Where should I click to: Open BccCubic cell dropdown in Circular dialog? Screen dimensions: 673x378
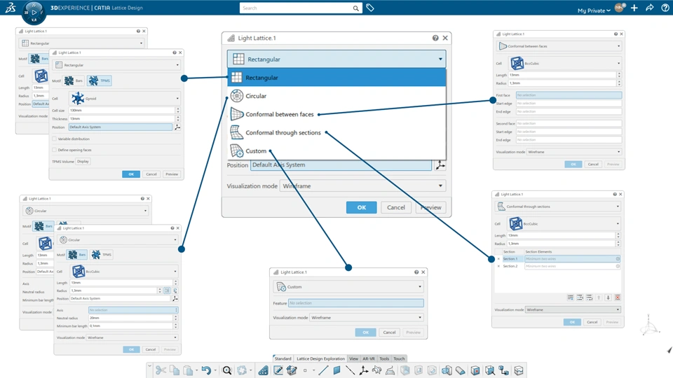tap(125, 272)
